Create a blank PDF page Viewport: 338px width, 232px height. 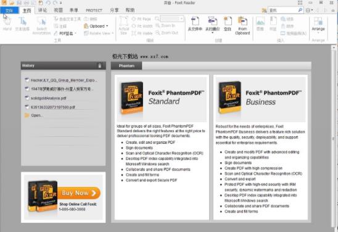click(228, 24)
